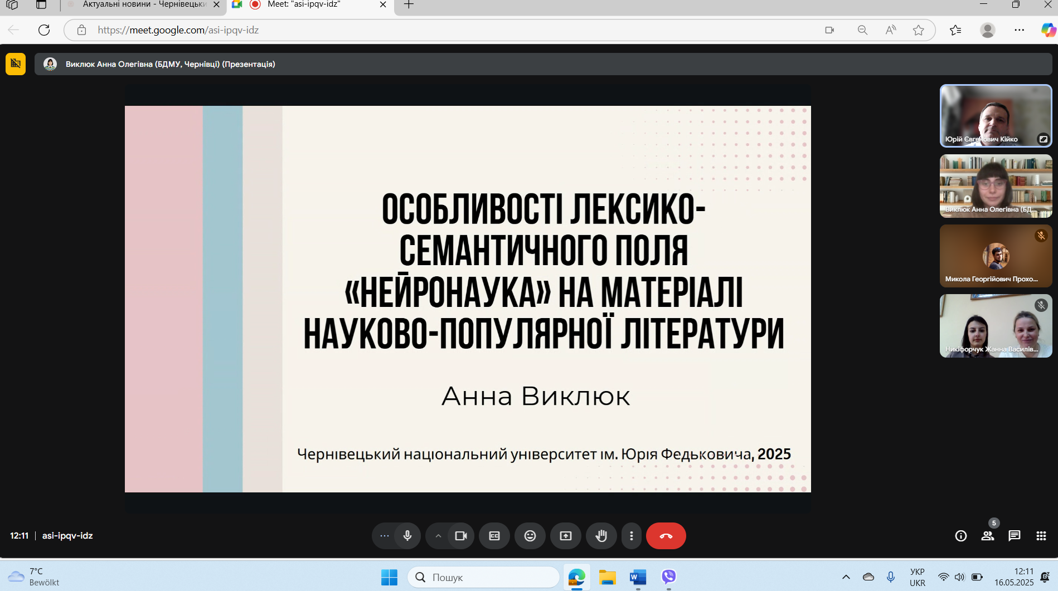1058x591 pixels.
Task: Expand video settings chevron next to camera
Action: pyautogui.click(x=438, y=536)
